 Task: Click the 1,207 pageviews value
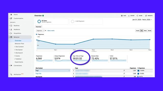pos(134,71)
